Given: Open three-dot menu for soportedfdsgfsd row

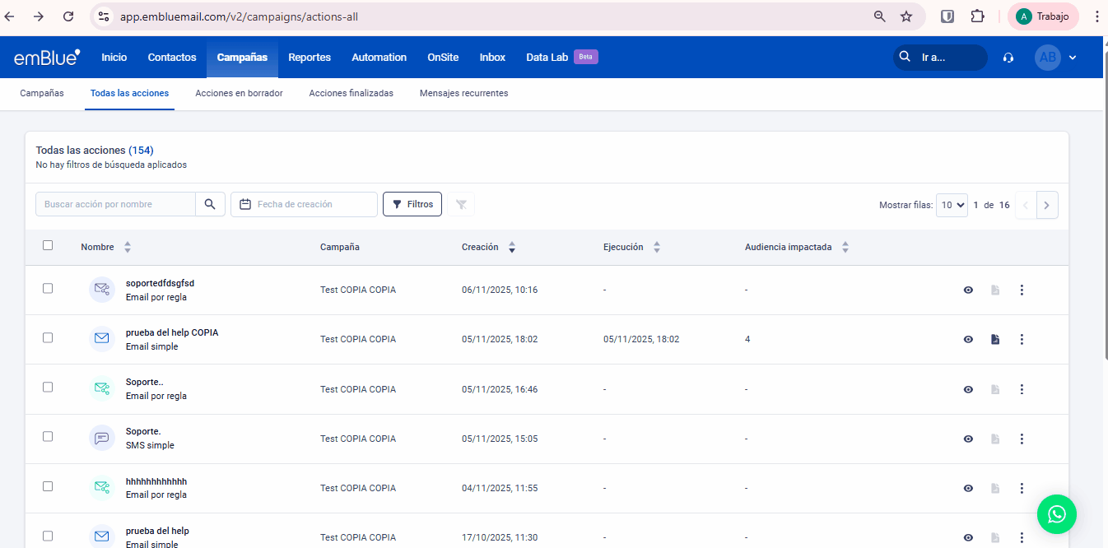Looking at the screenshot, I should pos(1022,290).
